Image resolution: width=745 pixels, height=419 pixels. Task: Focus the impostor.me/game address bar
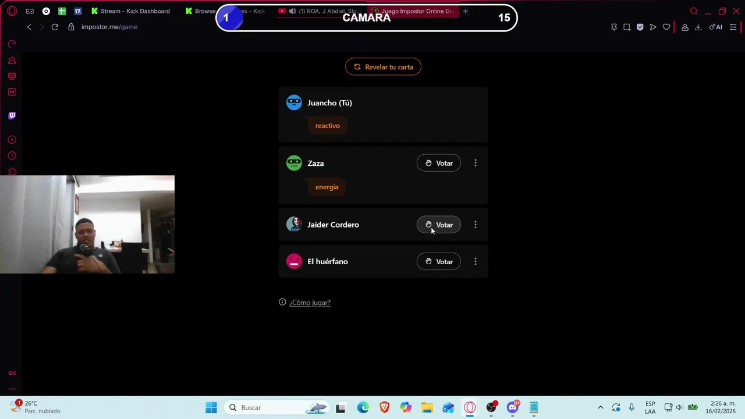pos(109,27)
